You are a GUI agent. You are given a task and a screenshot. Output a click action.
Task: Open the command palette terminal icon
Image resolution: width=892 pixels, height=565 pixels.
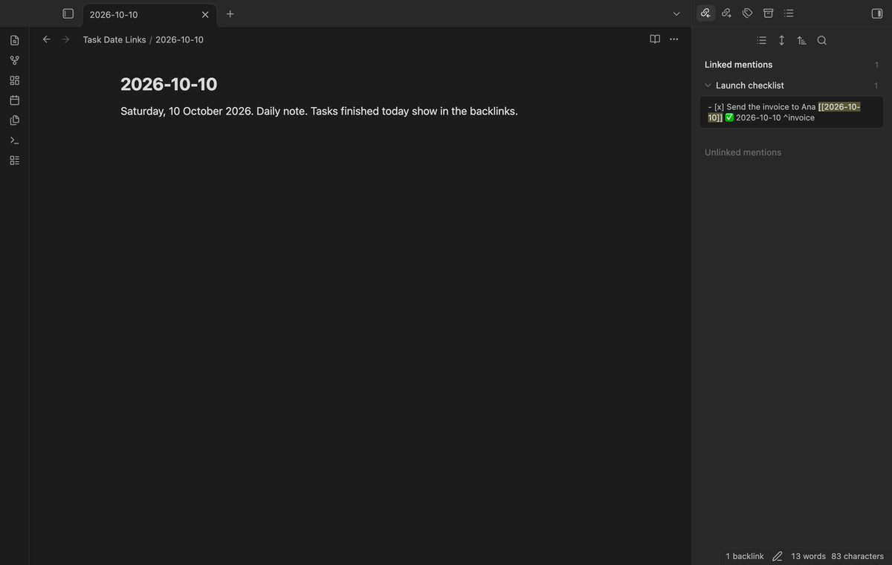pos(15,141)
